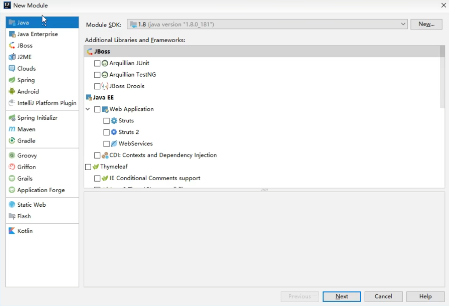Click the Struts 2 gear icon
This screenshot has width=449, height=306.
point(114,132)
